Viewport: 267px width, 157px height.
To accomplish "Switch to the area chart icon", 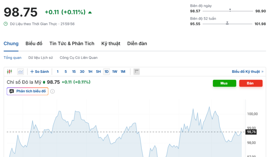I will click(x=21, y=72).
